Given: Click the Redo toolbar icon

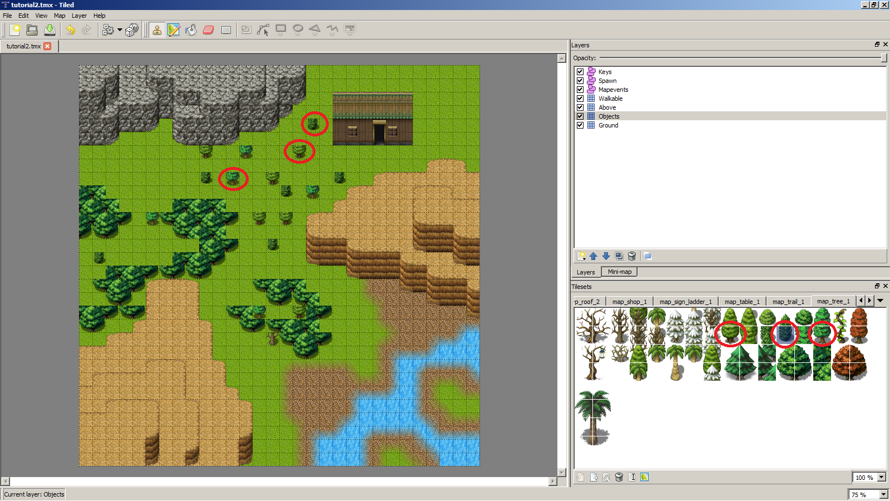Looking at the screenshot, I should [x=87, y=30].
